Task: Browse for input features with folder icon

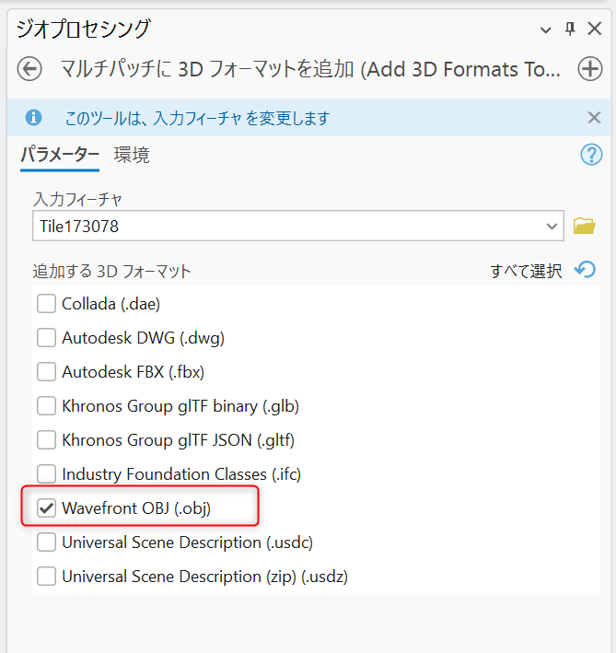Action: (584, 226)
